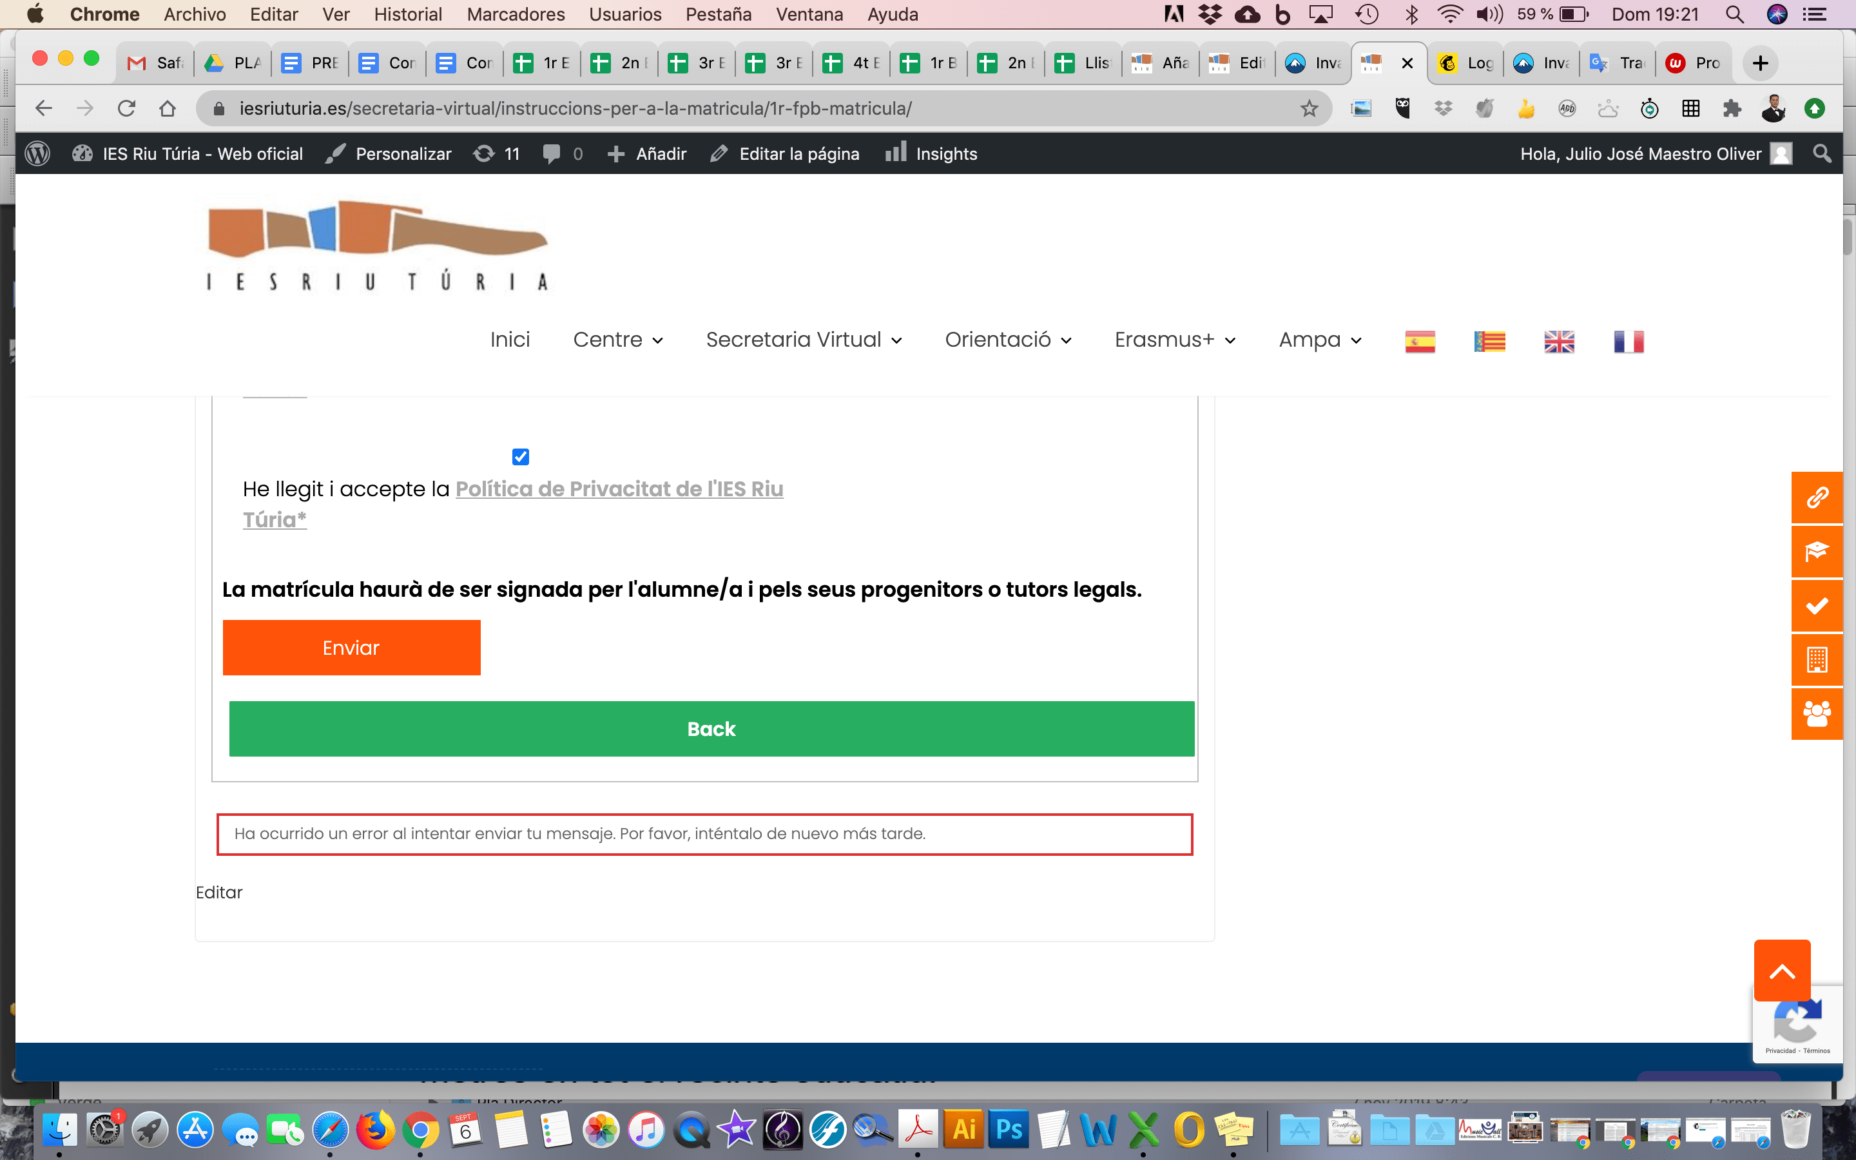Open the Archivo menu
Screen dimensions: 1856x1160
[195, 15]
